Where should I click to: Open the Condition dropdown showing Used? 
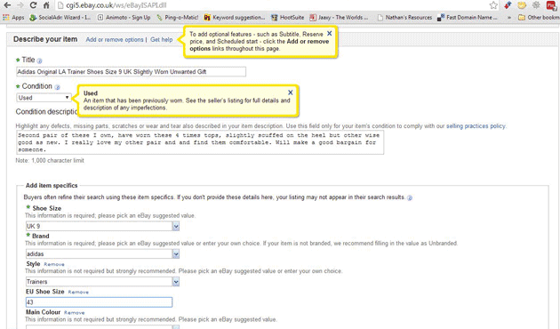[44, 98]
